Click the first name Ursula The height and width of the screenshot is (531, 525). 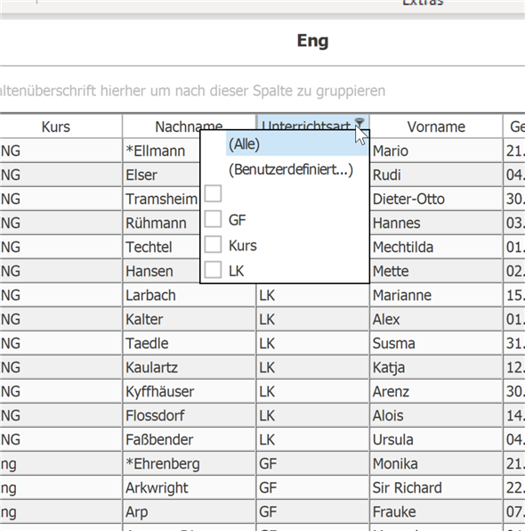[392, 439]
